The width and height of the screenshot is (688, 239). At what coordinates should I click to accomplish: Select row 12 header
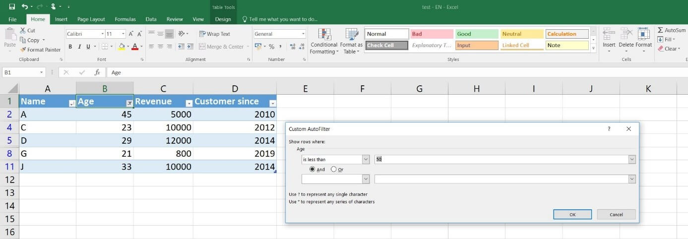pos(9,179)
